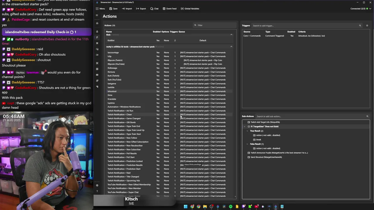Click the sub-action search magnifier icon

coord(367,116)
